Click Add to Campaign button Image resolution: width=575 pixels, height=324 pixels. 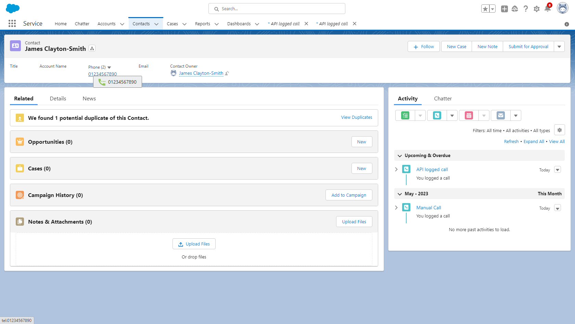tap(349, 195)
